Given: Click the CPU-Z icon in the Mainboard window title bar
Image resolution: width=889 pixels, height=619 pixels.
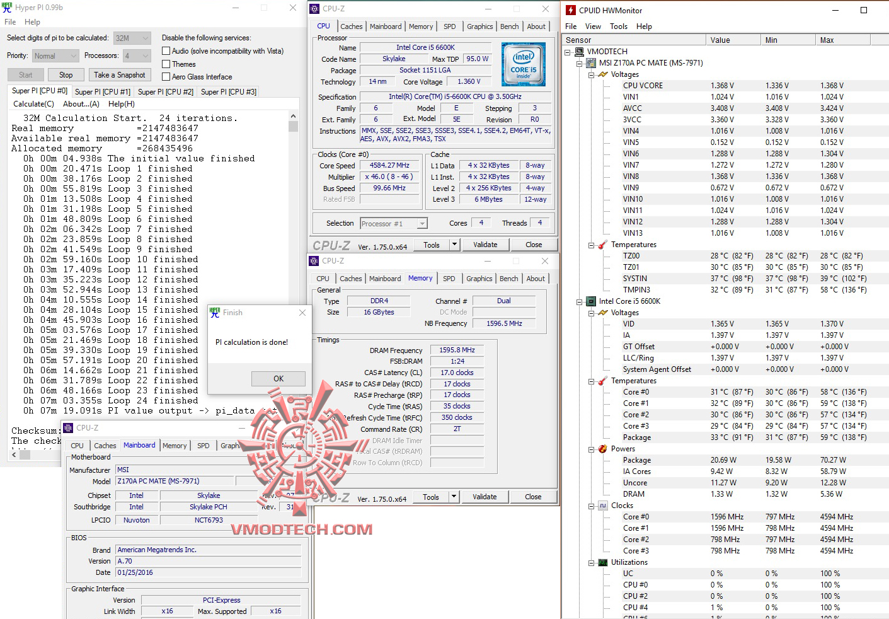Looking at the screenshot, I should point(69,428).
